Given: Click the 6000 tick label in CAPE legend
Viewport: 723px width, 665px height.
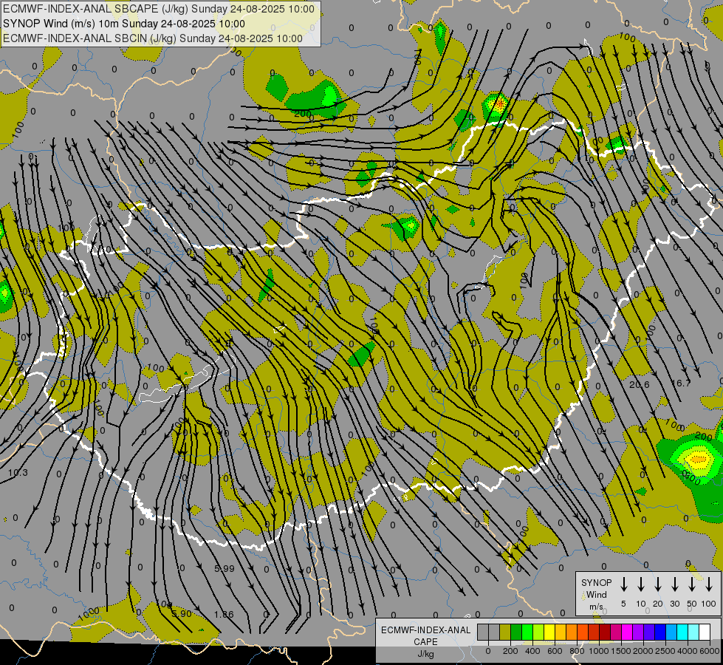Looking at the screenshot, I should pyautogui.click(x=710, y=651).
